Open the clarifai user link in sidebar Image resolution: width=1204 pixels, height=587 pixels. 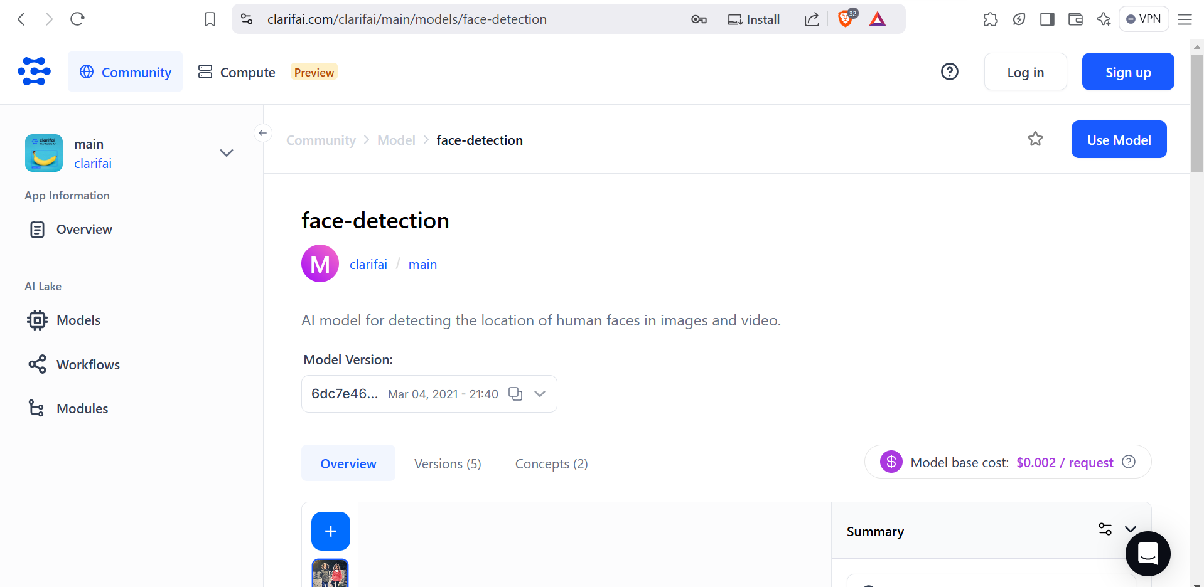pyautogui.click(x=93, y=164)
